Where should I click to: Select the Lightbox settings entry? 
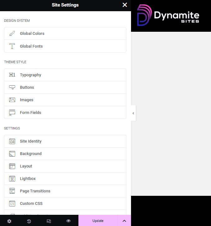coord(28,179)
